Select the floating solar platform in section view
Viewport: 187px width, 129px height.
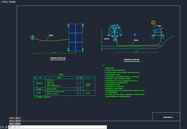click(158, 33)
